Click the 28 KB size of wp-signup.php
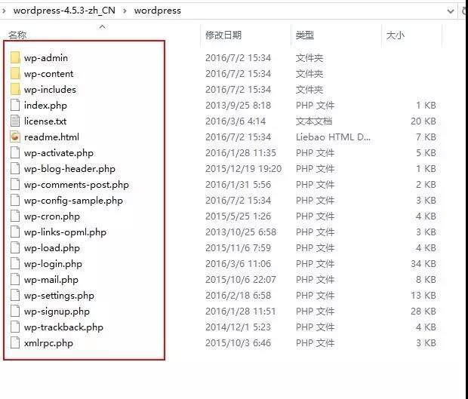 (x=423, y=311)
